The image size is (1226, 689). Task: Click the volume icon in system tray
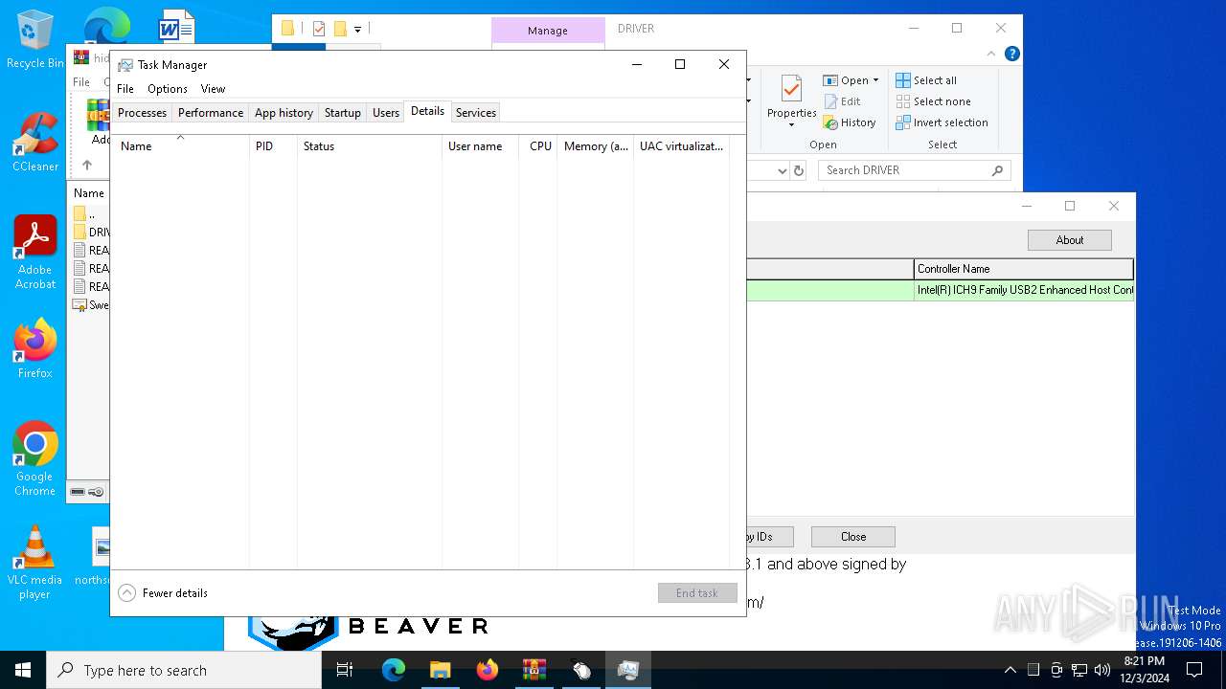pyautogui.click(x=1102, y=670)
